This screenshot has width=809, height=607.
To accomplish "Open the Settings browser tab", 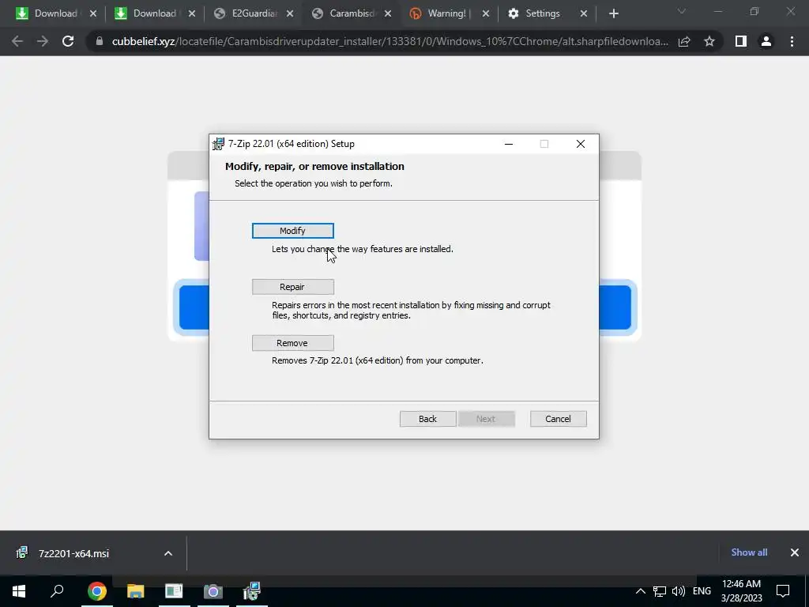I will 542,13.
